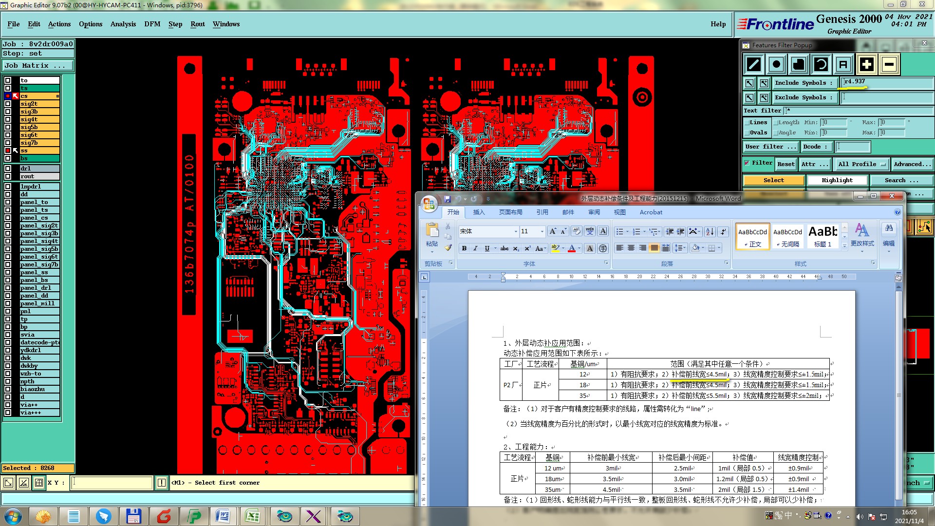The height and width of the screenshot is (526, 935).
Task: Click Bold icon in Word ribbon
Action: pos(464,248)
